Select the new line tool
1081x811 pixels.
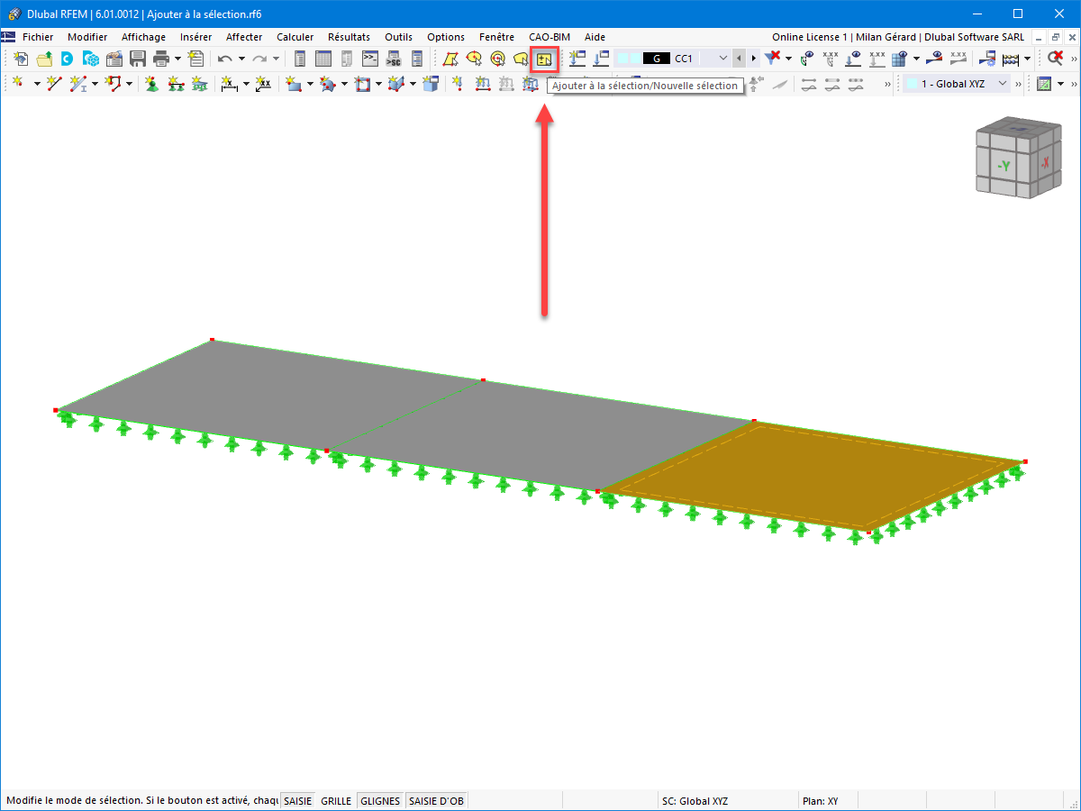(54, 84)
